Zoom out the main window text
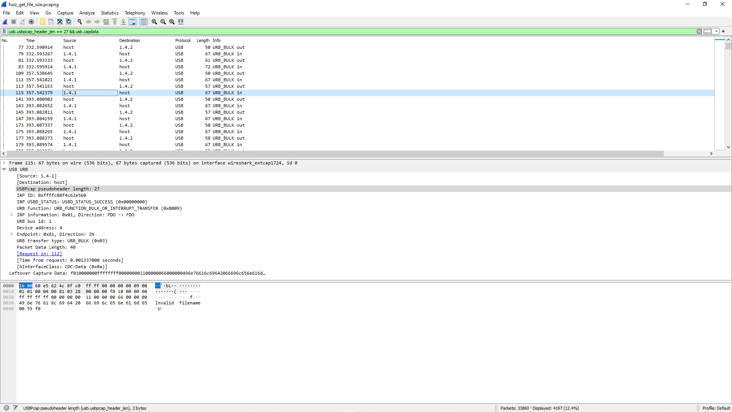The image size is (732, 412). [163, 22]
